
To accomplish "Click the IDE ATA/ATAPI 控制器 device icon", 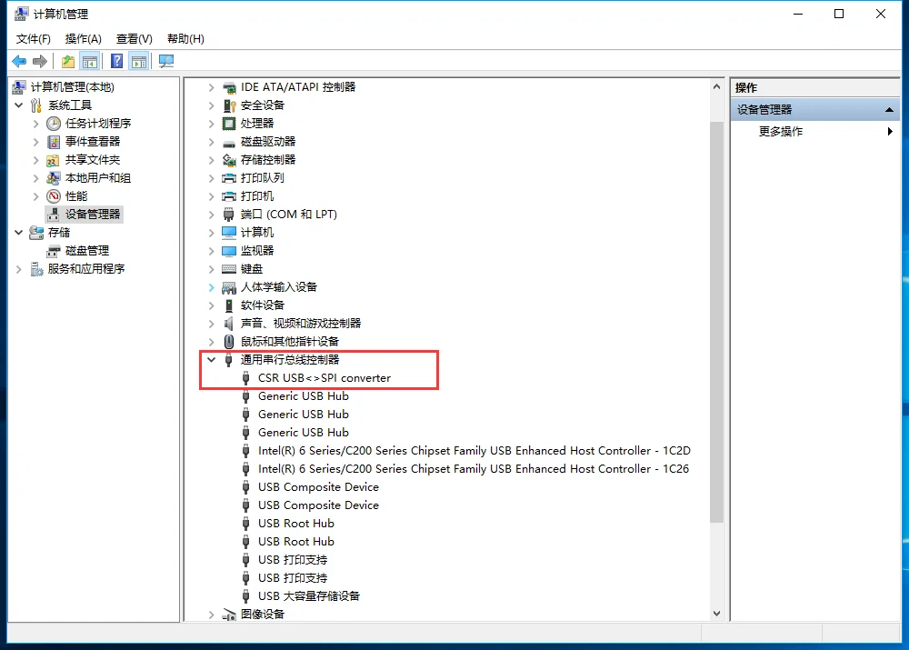I will tap(230, 87).
